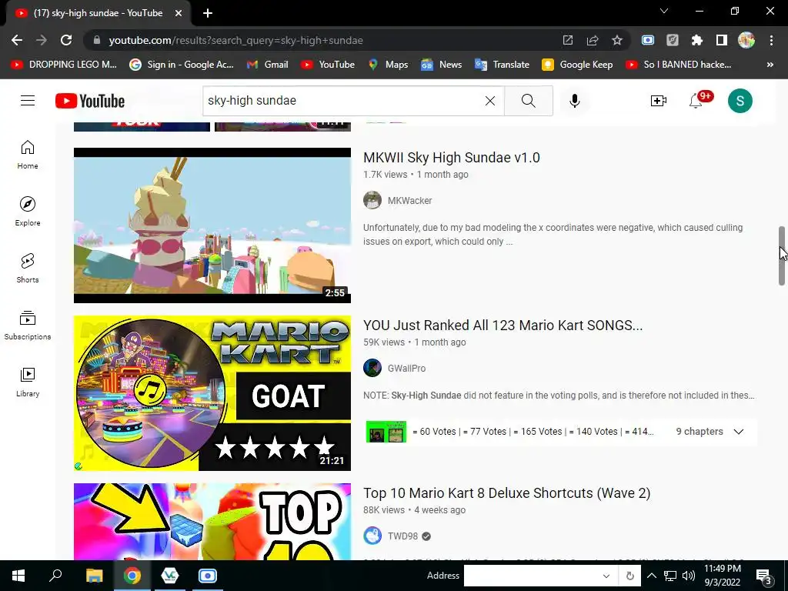Open the Windows notification center

(x=764, y=576)
